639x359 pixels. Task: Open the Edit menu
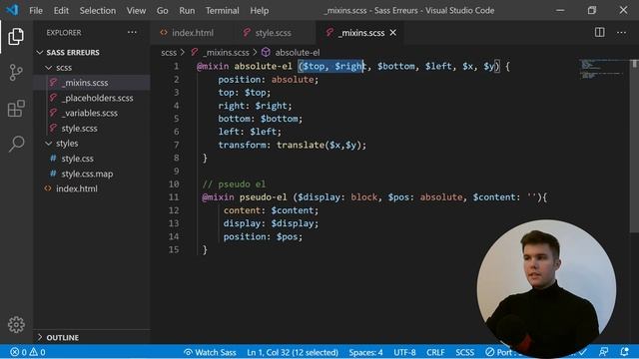[61, 11]
